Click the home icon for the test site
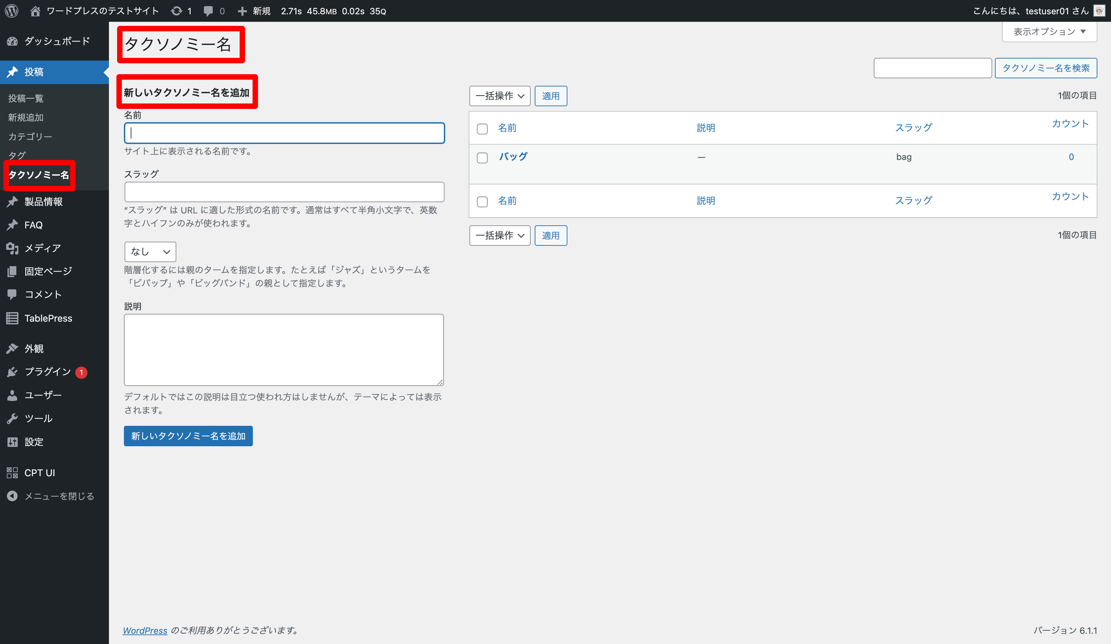 click(x=35, y=11)
